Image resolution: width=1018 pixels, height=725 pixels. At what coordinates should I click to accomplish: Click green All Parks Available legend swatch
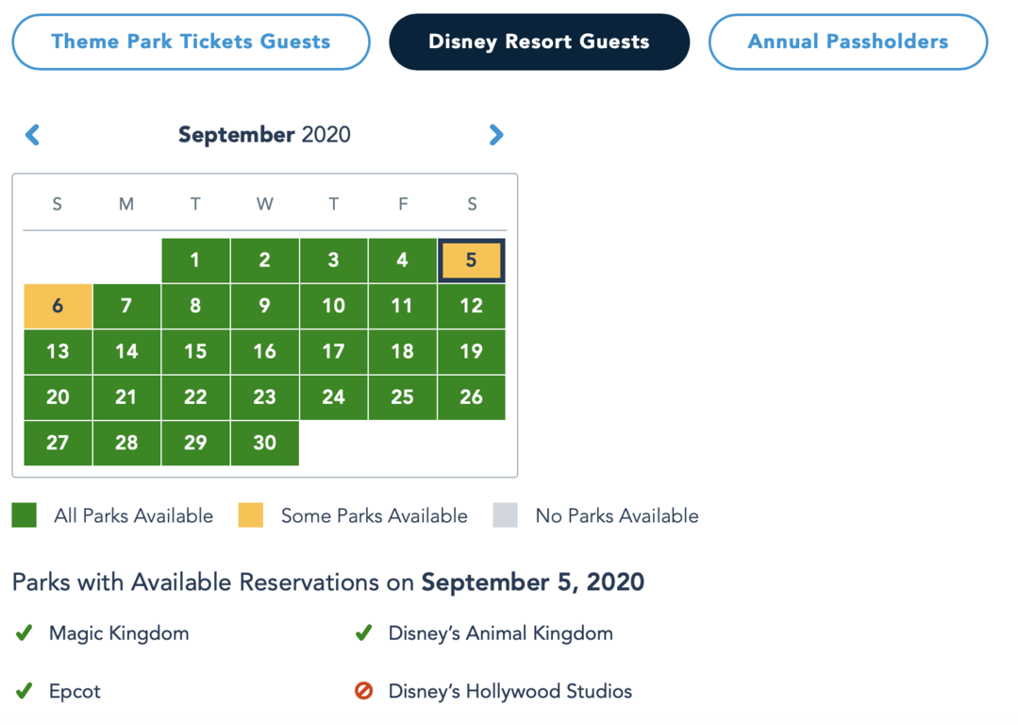coord(25,515)
